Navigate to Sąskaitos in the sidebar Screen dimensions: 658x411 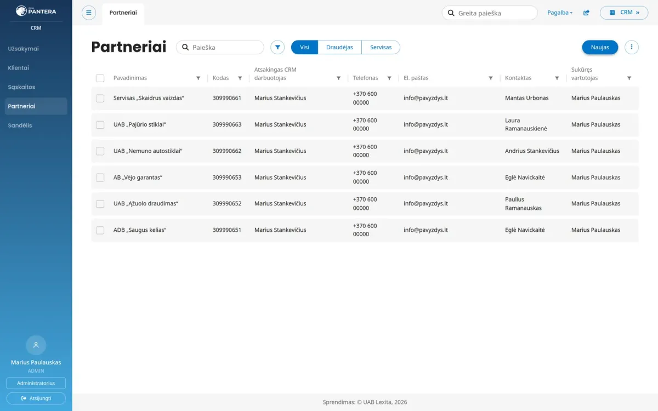36,87
